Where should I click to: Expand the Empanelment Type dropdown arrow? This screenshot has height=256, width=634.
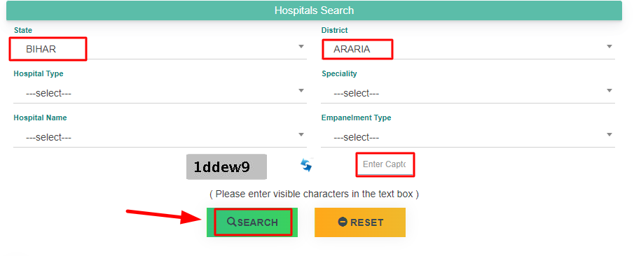click(x=609, y=134)
